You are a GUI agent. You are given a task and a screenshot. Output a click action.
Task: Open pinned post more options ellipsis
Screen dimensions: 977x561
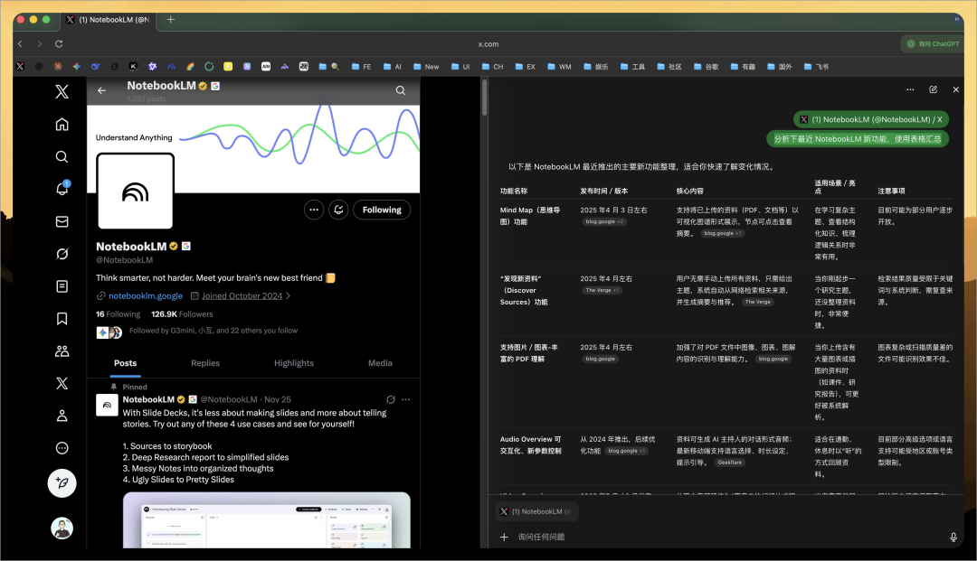(405, 399)
